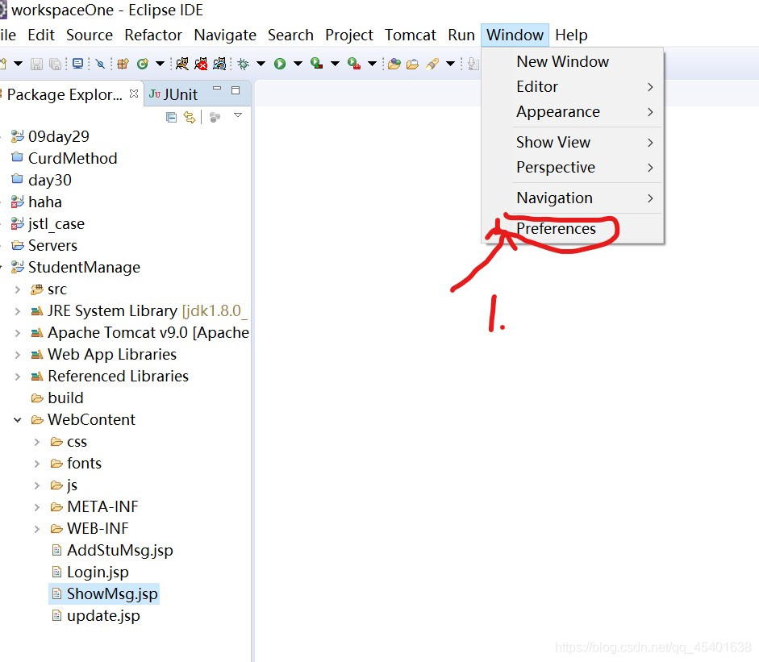Open dropdown next to External Tools icon

[372, 64]
